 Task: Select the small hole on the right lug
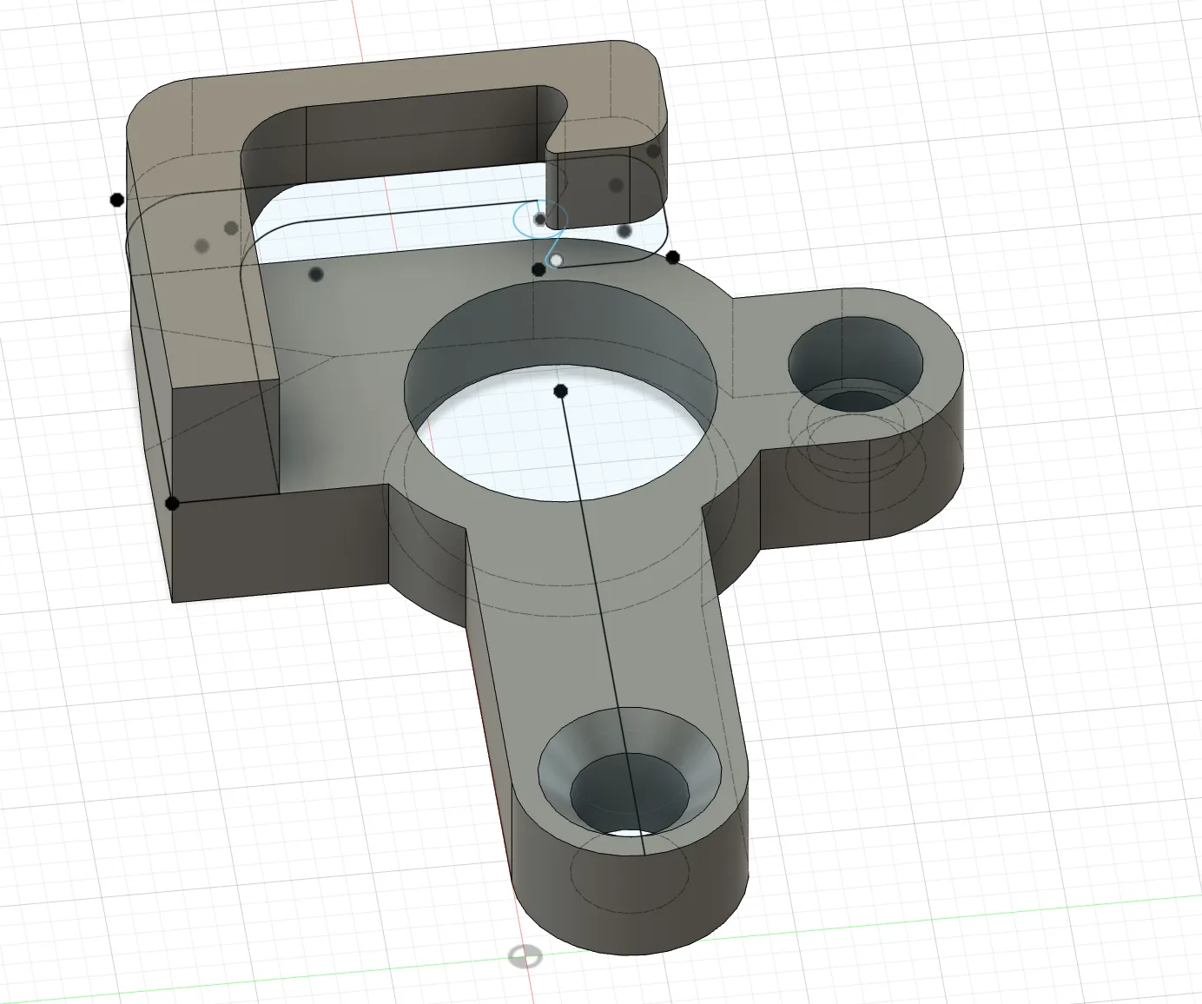pyautogui.click(x=855, y=365)
